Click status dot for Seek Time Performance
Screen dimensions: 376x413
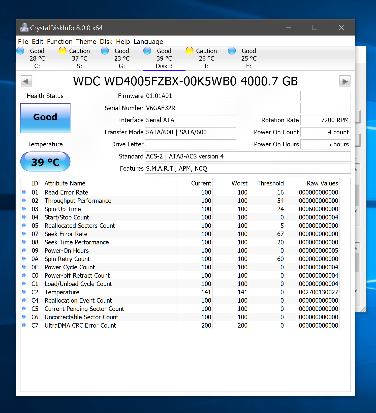24,242
